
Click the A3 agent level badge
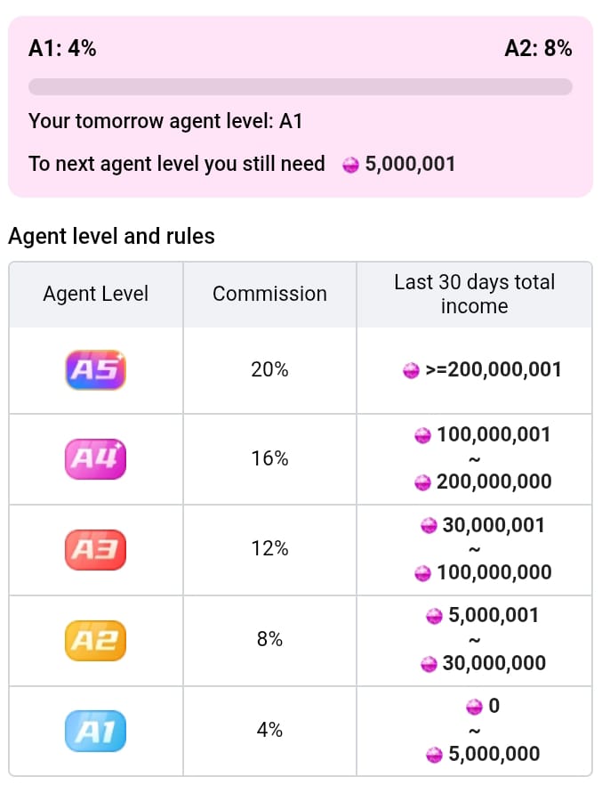pos(96,549)
